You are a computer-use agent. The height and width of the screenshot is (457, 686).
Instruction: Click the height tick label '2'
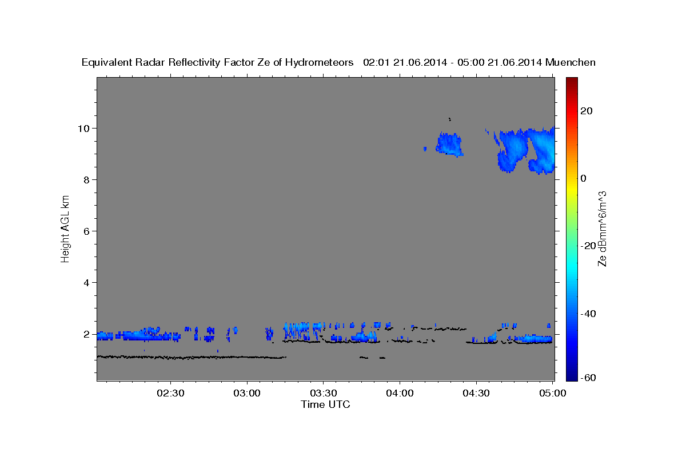tap(87, 334)
